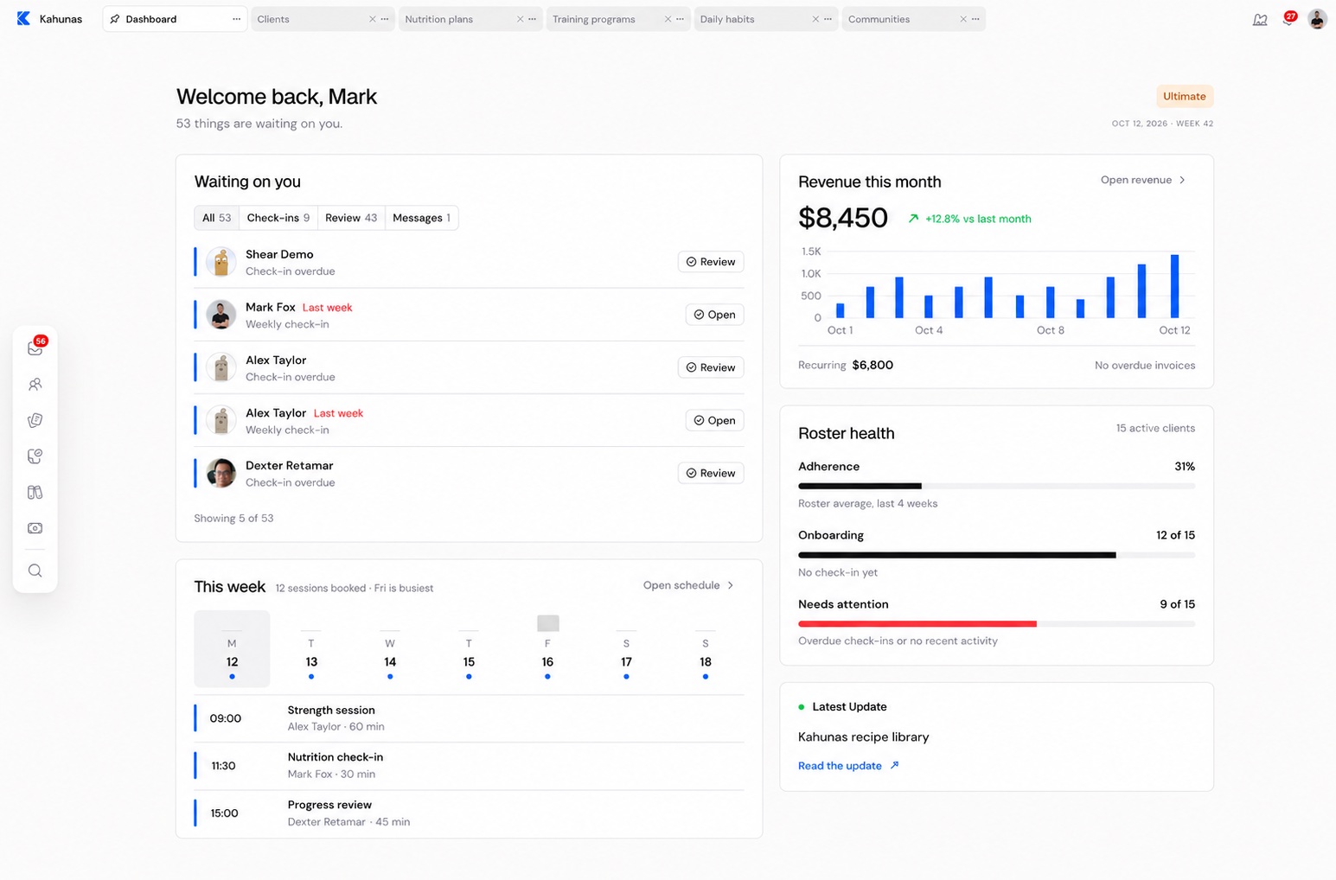Open the Dashboard tab options menu
This screenshot has width=1336, height=880.
pyautogui.click(x=236, y=19)
